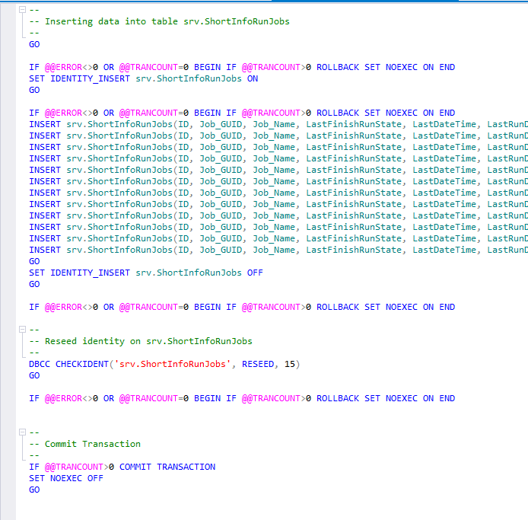Click the final GO after 'SET NOEXEC OFF'
Image resolution: width=528 pixels, height=520 pixels.
(34, 490)
